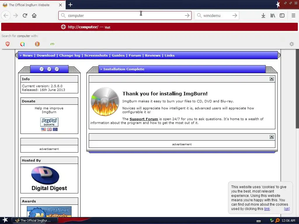Click Current version: 2.5.8.0 text
The image size is (299, 224).
pos(42,86)
